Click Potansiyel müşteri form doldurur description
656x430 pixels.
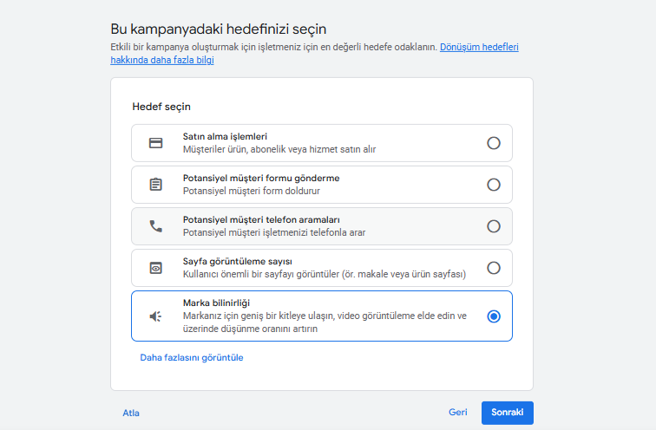tap(252, 191)
